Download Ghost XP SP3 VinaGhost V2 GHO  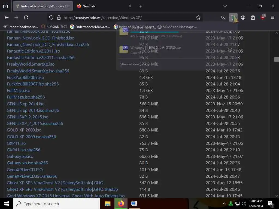pyautogui.click(x=55, y=183)
